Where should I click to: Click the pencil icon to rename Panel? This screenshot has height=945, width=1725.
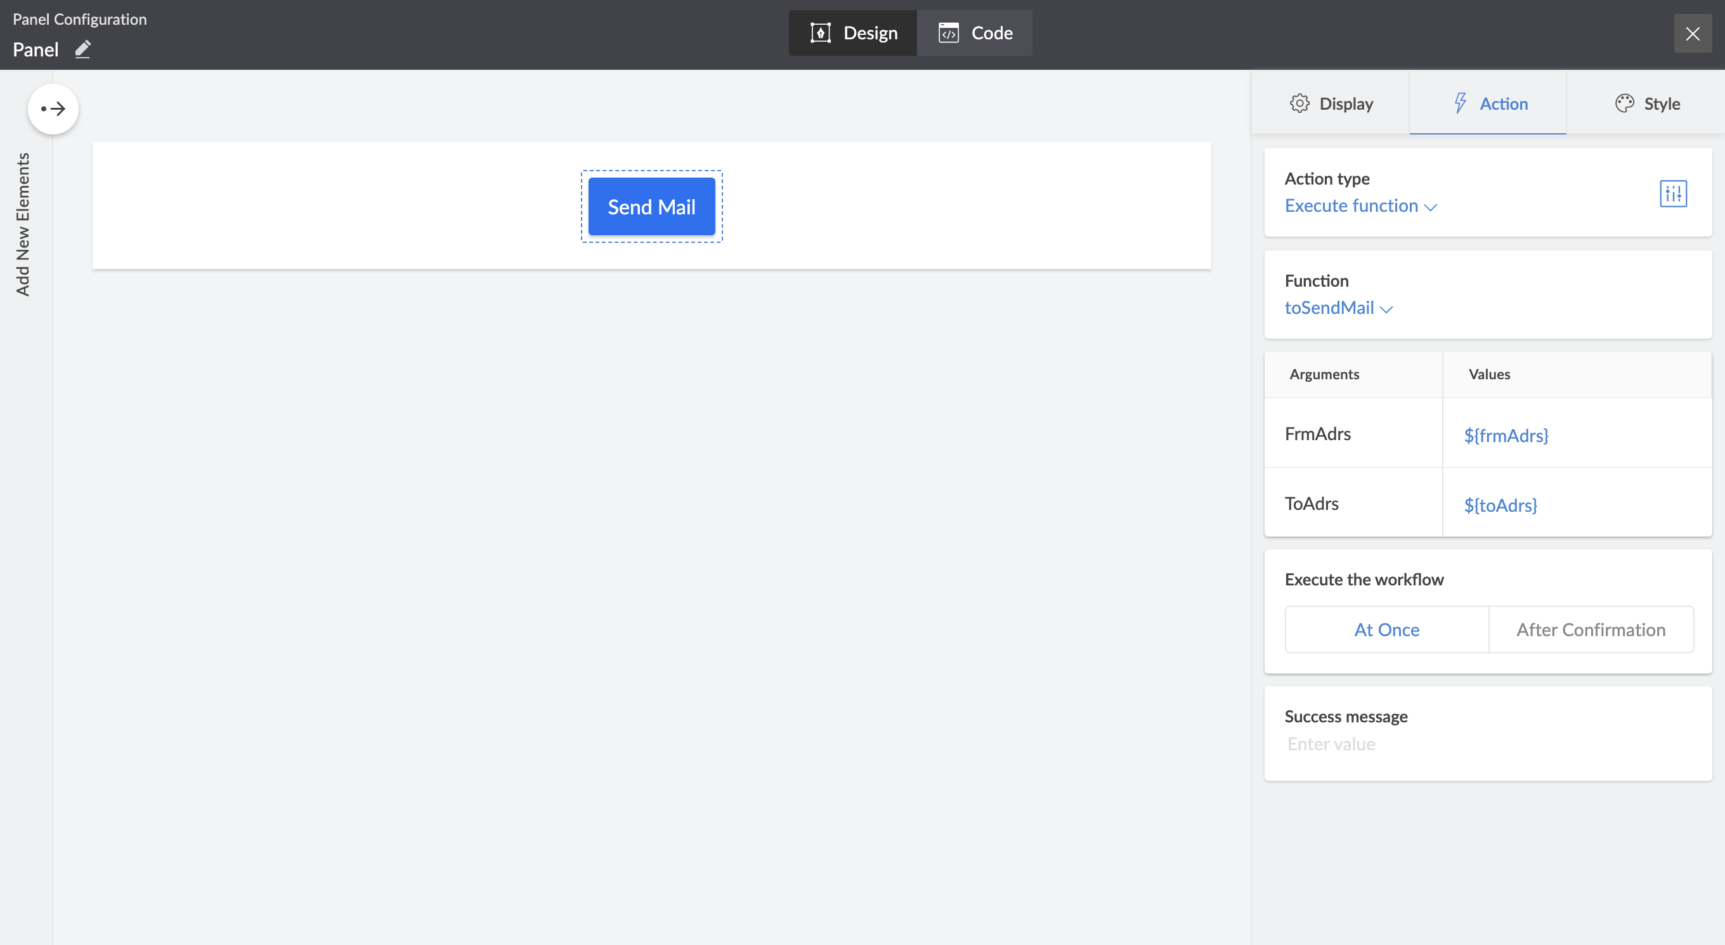pos(82,49)
